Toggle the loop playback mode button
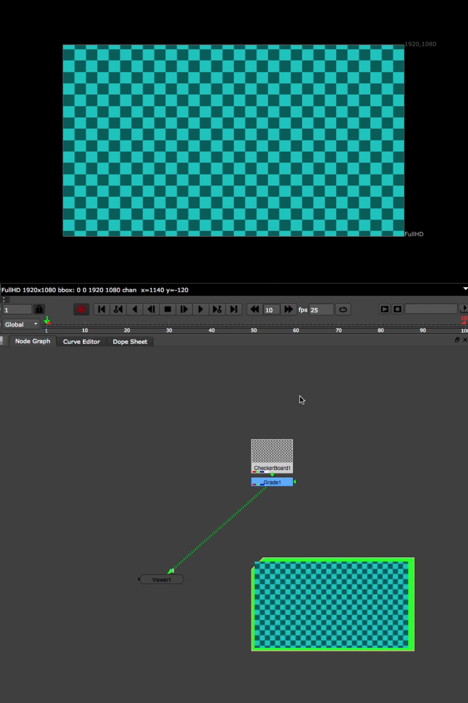468x703 pixels. [343, 309]
